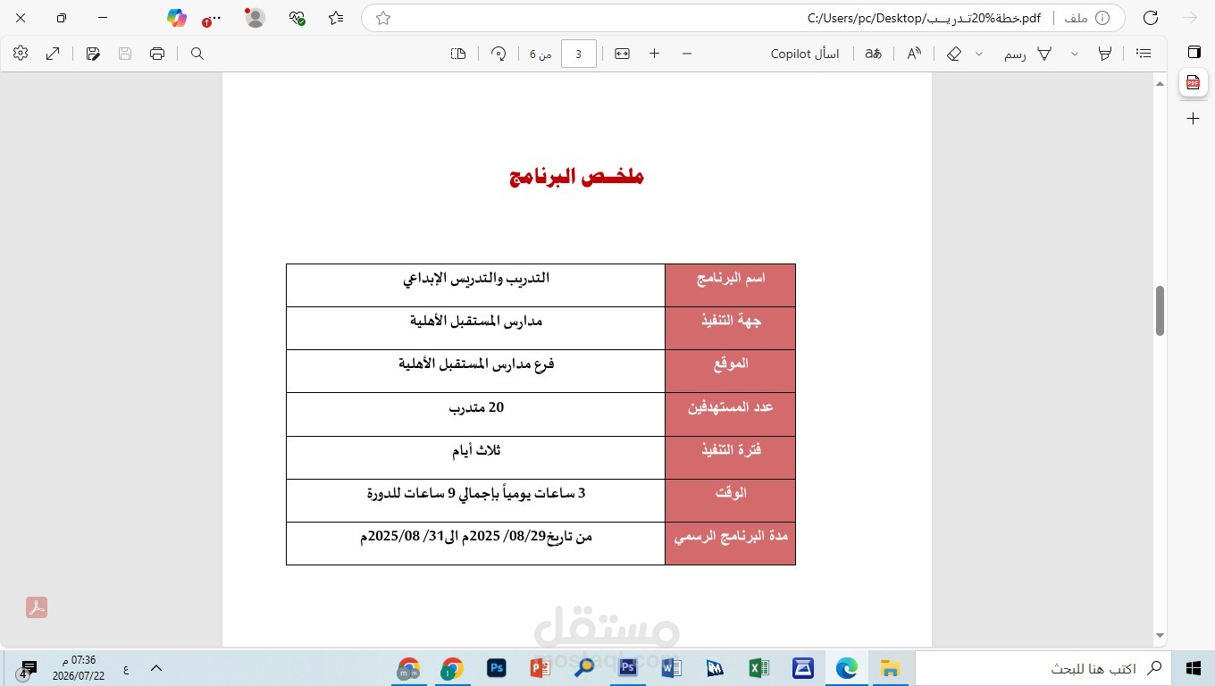Click the taskbar search box اكتب هنا للبحث

click(1042, 668)
